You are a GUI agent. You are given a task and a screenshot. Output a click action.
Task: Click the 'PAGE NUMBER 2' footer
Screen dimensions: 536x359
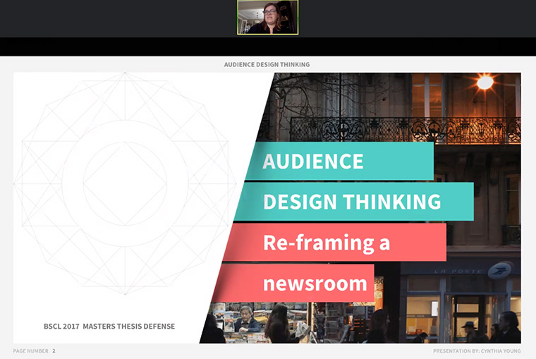(x=34, y=351)
